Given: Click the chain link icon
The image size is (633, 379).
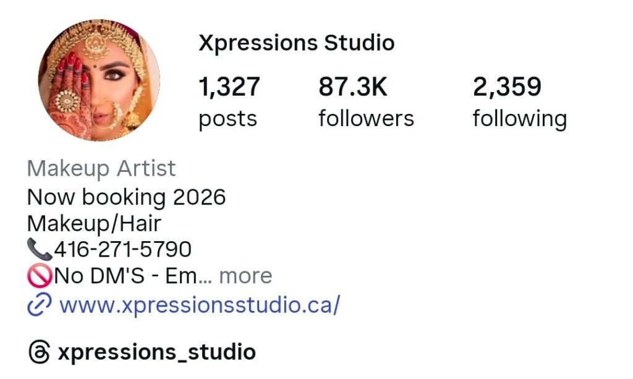Looking at the screenshot, I should [x=39, y=304].
